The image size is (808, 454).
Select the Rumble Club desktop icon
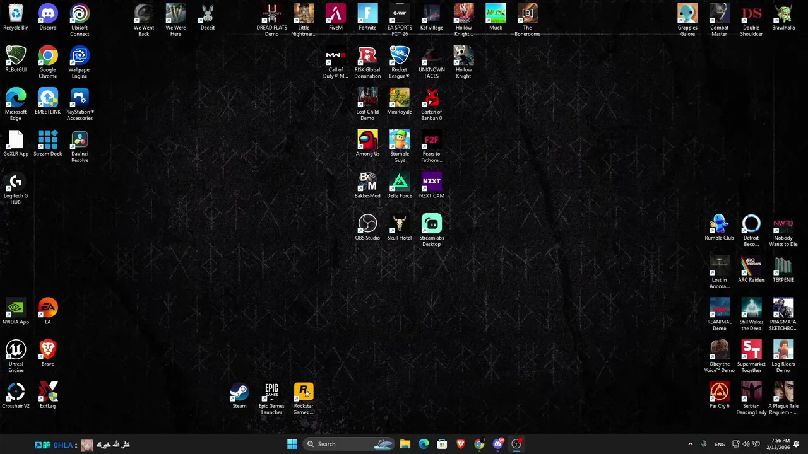click(720, 228)
